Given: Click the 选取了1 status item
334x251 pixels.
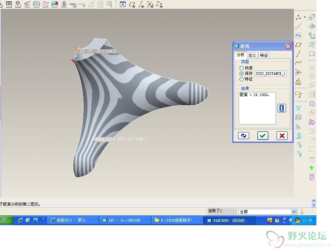Looking at the screenshot, I should tap(215, 211).
